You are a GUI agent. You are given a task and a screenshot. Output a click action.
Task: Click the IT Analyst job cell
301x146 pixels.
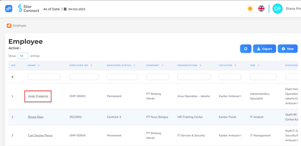pyautogui.click(x=257, y=117)
